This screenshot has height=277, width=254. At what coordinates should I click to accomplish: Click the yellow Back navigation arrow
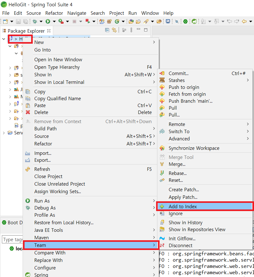pos(244,21)
